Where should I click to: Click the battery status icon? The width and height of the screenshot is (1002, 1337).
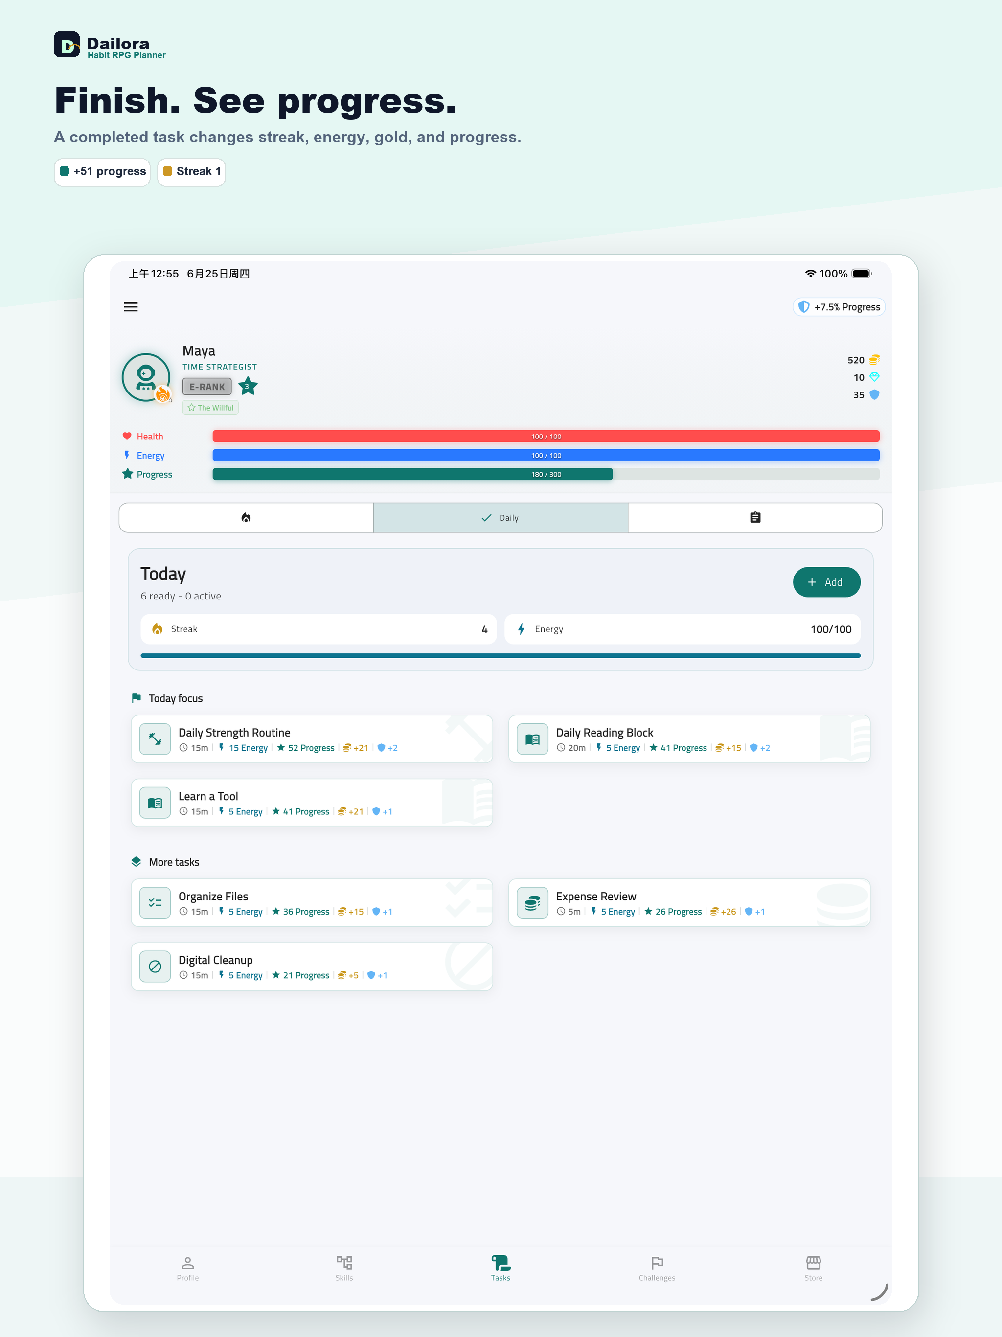tap(861, 274)
